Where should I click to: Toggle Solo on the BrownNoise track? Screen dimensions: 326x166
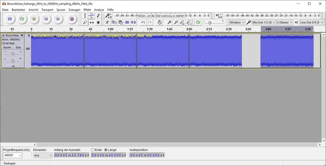[x=18, y=48]
